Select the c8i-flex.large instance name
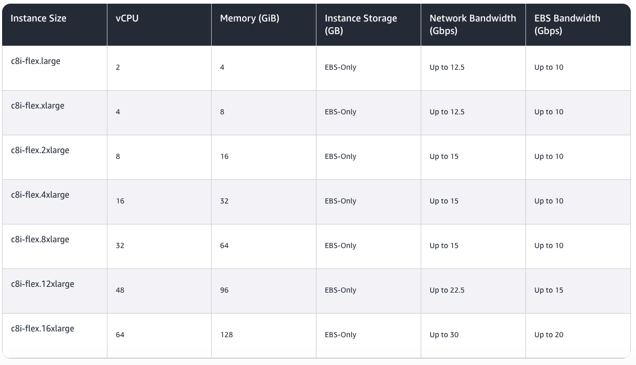 (36, 61)
